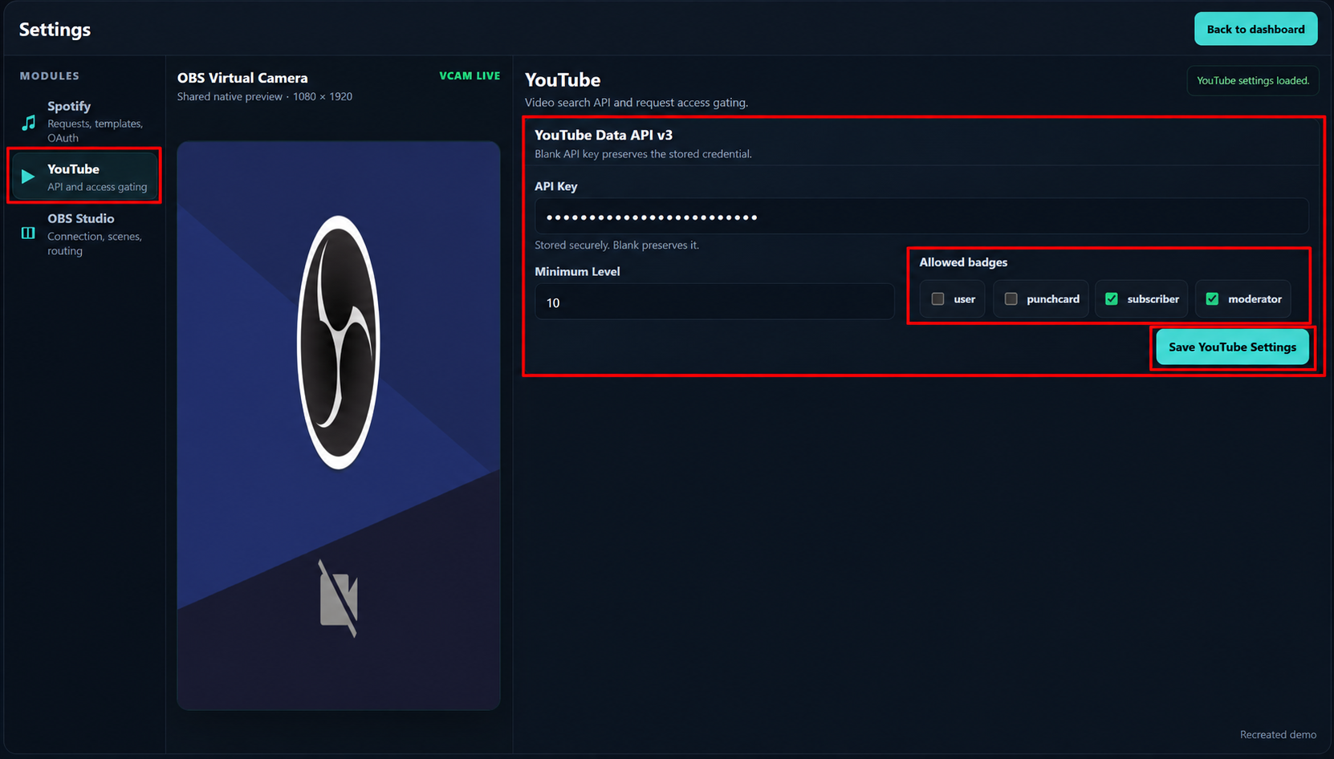This screenshot has width=1334, height=759.
Task: Click 'Stored securely. Blank preserves it.' hint
Action: click(616, 245)
